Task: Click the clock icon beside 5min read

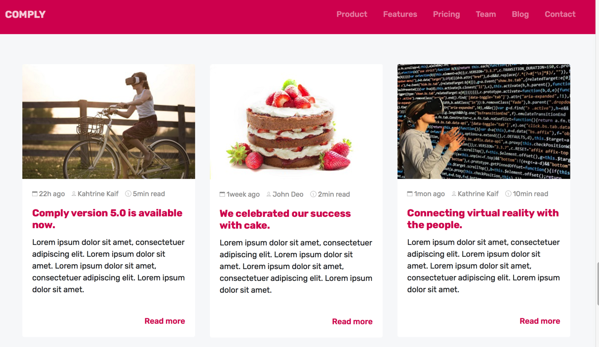Action: click(x=128, y=194)
